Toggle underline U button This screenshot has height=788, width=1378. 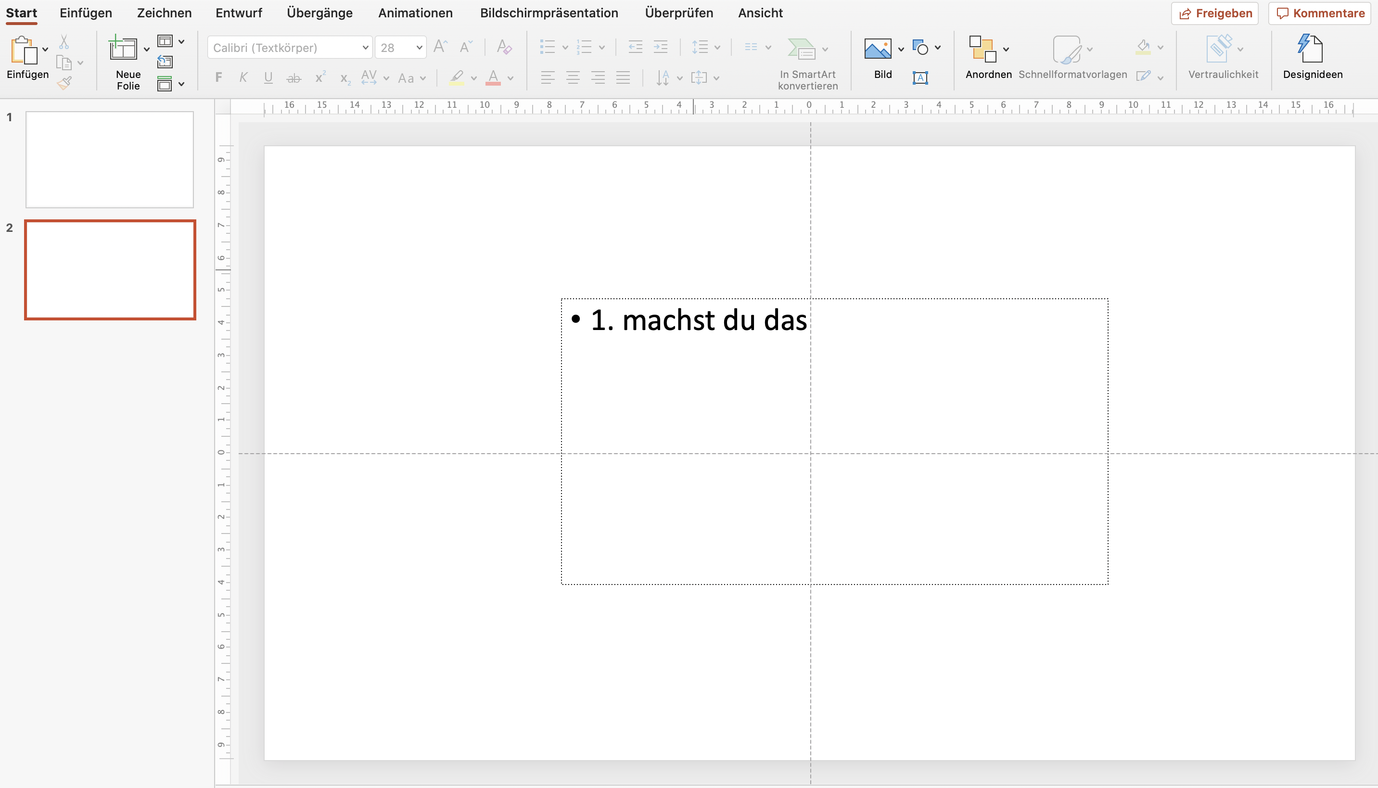pyautogui.click(x=268, y=77)
